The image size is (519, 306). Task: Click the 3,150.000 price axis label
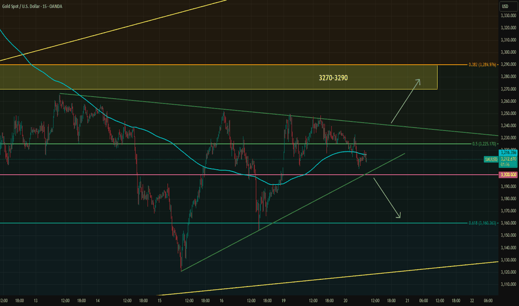tap(508, 235)
